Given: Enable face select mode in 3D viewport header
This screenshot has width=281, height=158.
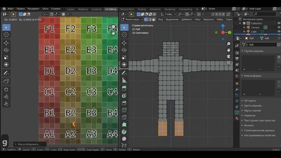Looking at the screenshot, I should (154, 19).
